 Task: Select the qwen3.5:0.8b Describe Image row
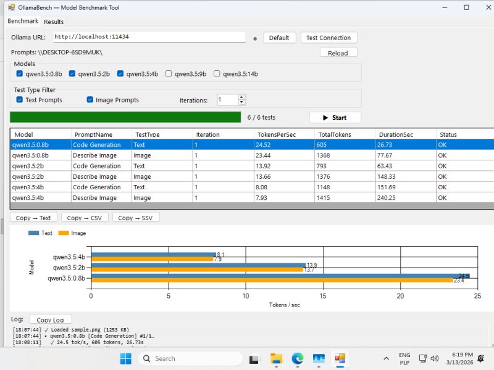pos(252,155)
